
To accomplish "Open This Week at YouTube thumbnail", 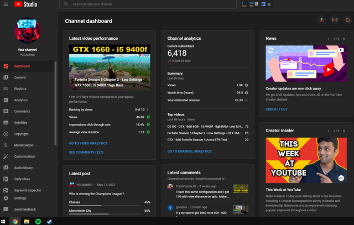I will click(306, 160).
